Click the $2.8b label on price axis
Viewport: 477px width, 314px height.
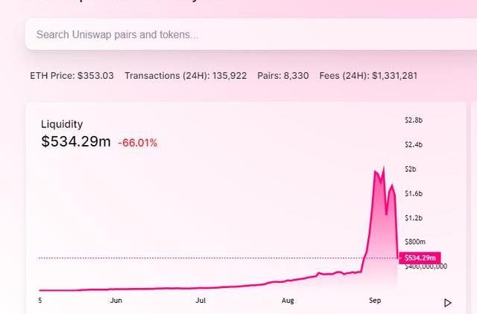tap(414, 120)
